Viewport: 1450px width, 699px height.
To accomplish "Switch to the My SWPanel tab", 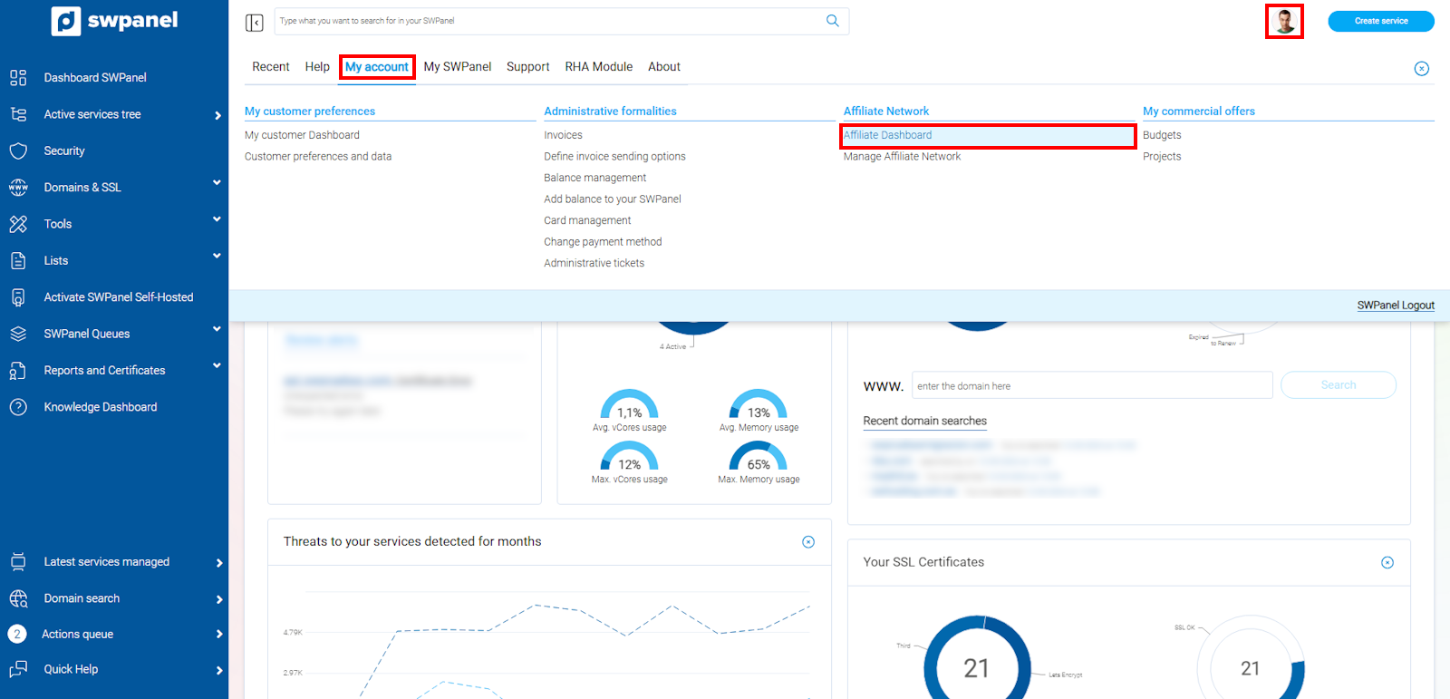I will point(457,67).
